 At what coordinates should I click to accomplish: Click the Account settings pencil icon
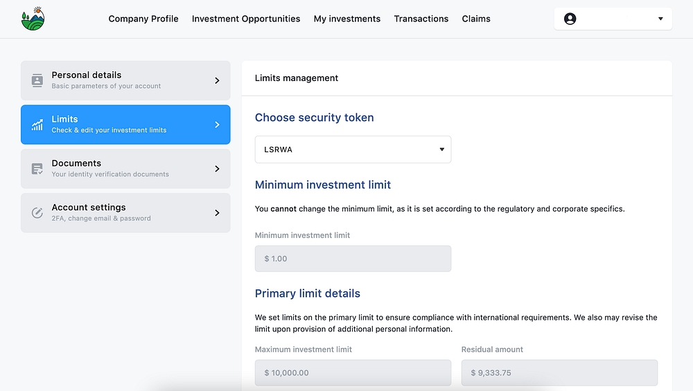[37, 212]
